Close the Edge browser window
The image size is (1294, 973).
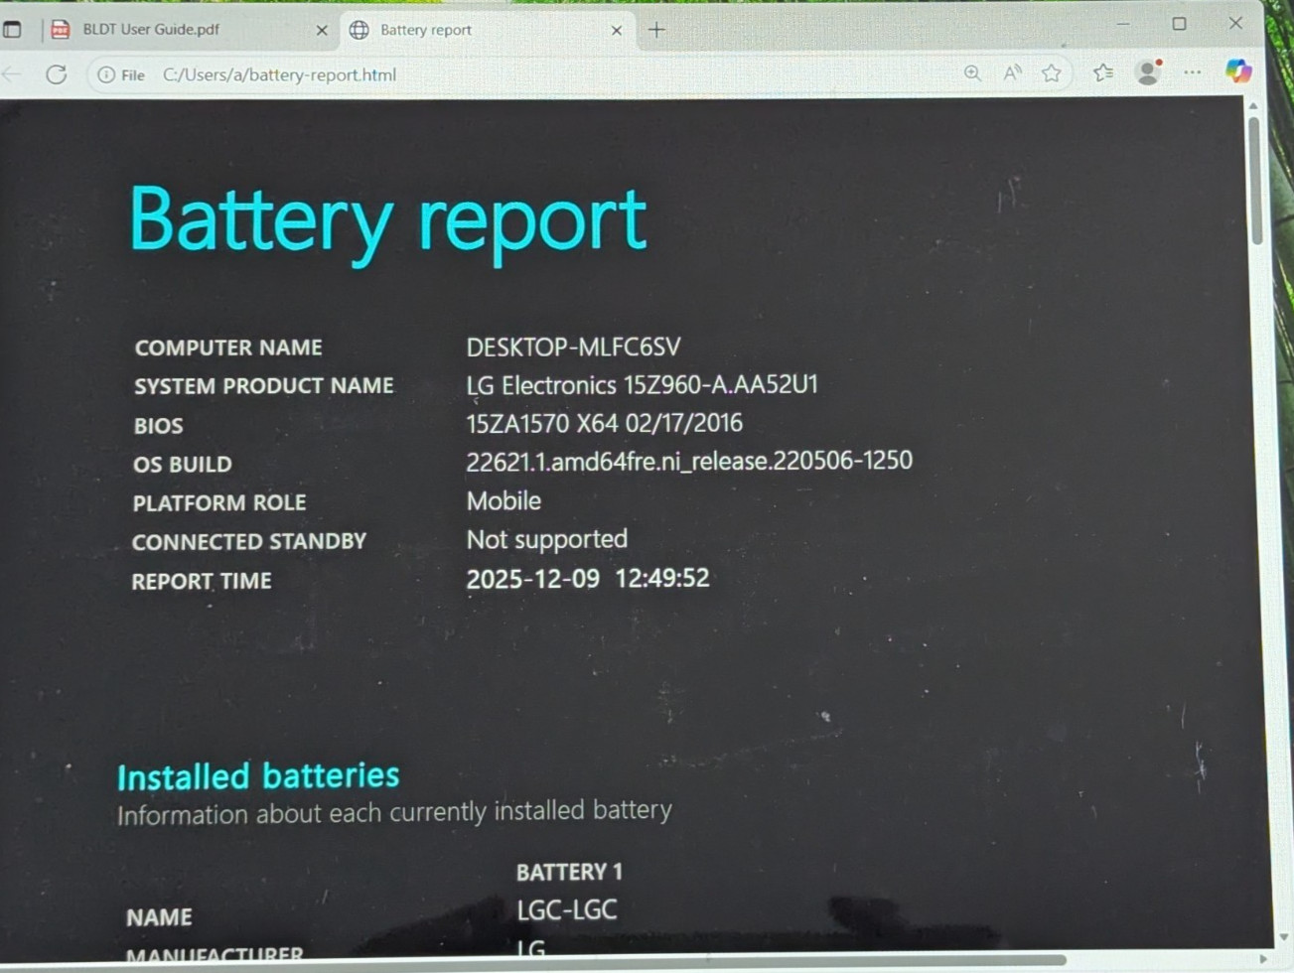(x=1235, y=22)
